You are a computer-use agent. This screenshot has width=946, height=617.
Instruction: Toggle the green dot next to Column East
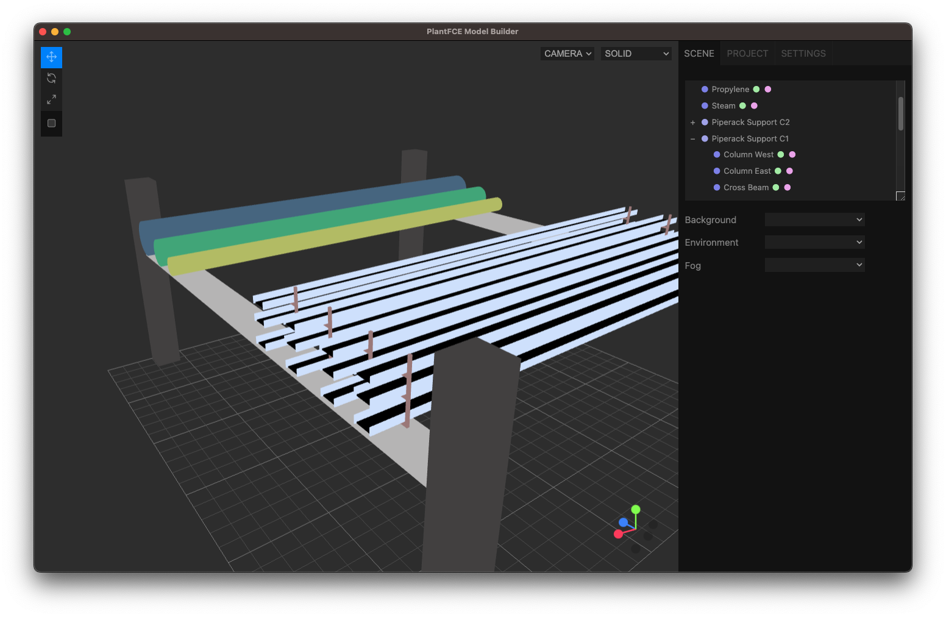point(779,171)
